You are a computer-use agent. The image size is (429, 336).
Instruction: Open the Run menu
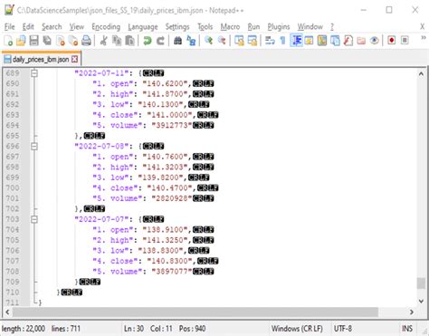coord(253,27)
